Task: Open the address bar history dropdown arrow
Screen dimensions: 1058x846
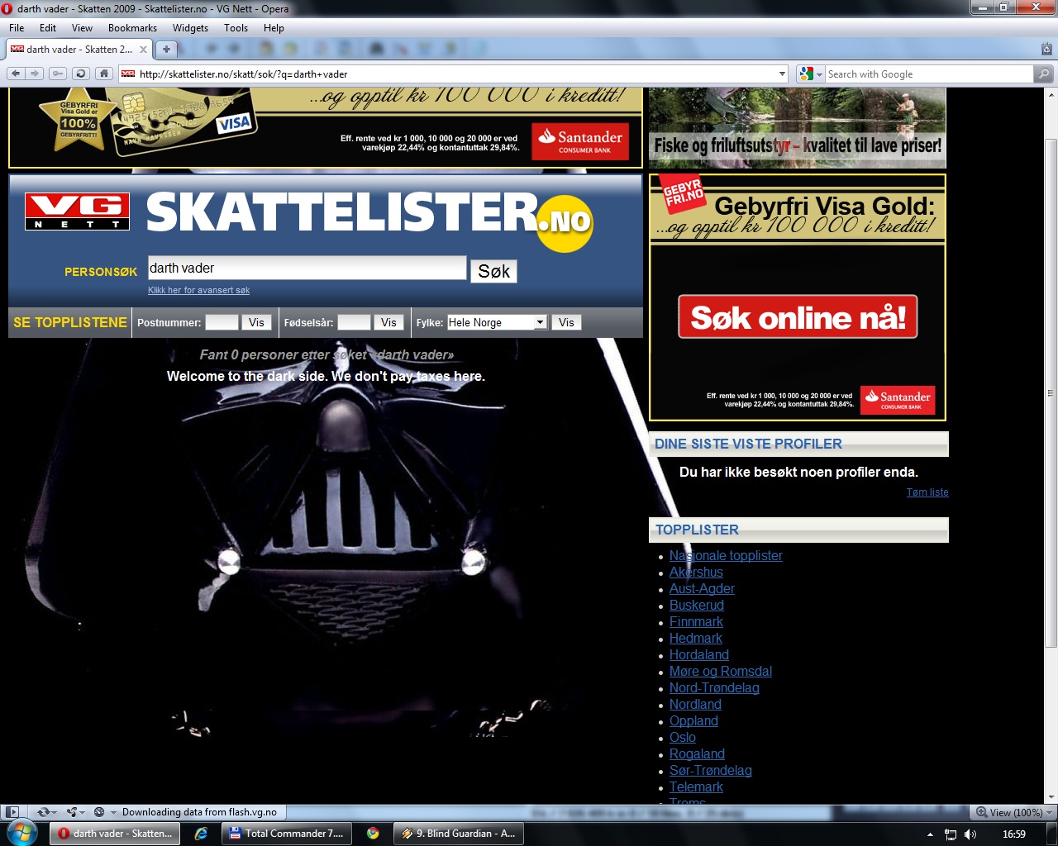Action: click(x=782, y=74)
